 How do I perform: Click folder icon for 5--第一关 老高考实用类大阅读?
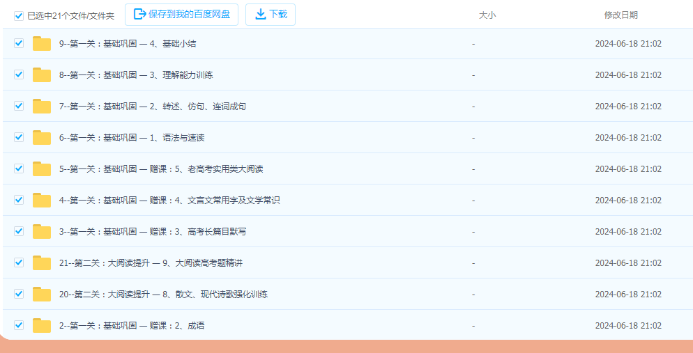coord(42,169)
